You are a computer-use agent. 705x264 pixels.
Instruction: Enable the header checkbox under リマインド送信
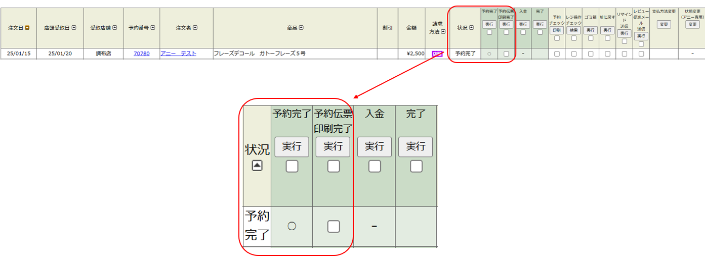pyautogui.click(x=625, y=41)
